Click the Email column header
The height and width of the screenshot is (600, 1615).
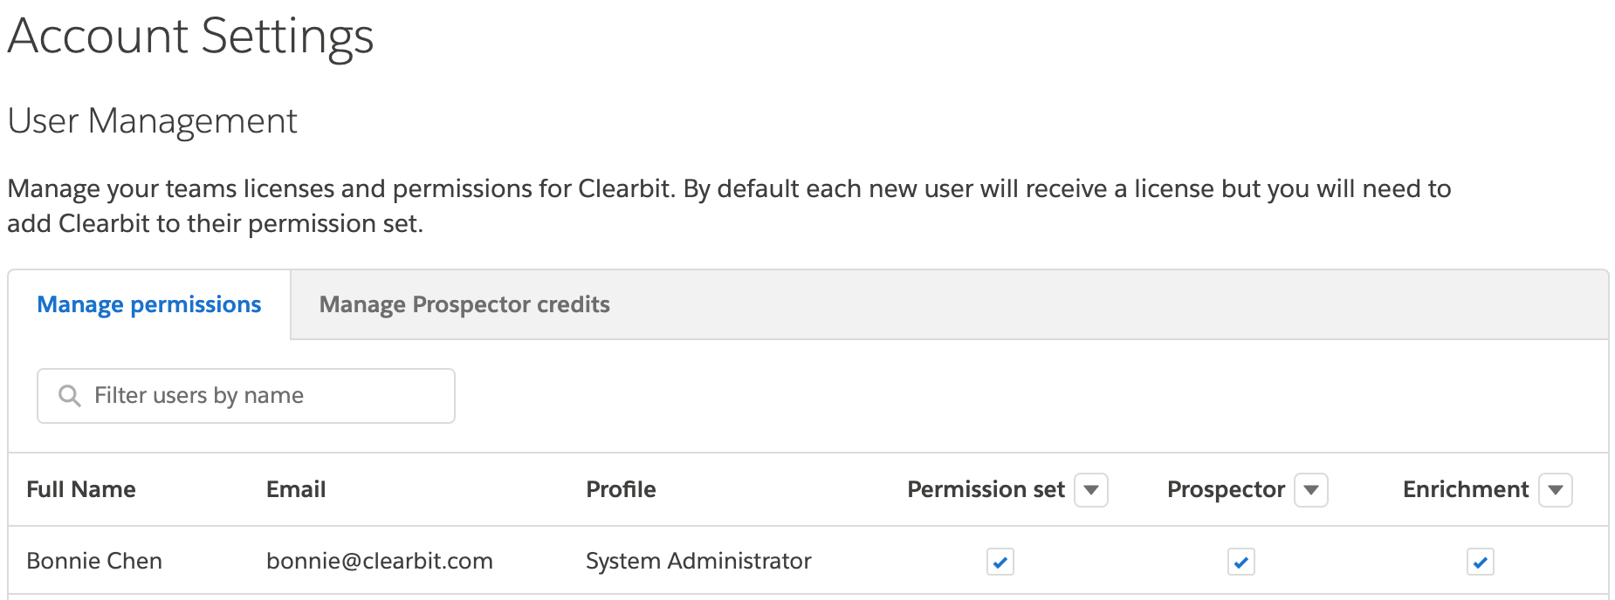click(x=296, y=489)
